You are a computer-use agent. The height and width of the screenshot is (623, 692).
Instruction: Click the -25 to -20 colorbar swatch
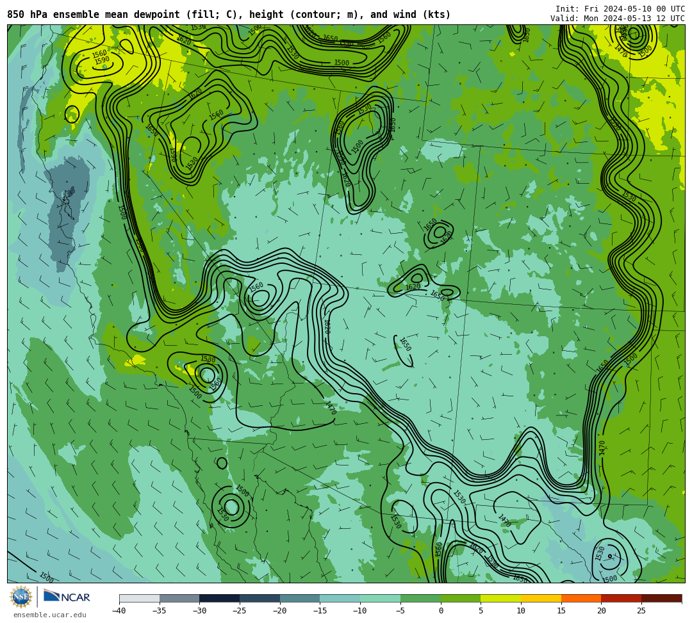pos(260,598)
